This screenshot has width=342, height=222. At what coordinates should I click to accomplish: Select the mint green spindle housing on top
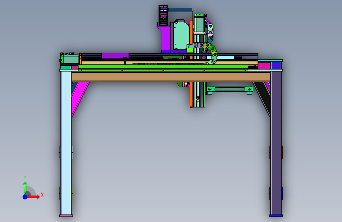tap(181, 35)
